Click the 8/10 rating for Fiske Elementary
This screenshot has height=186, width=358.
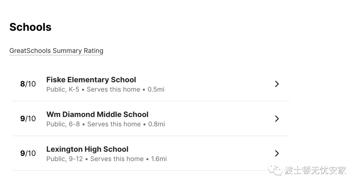click(x=28, y=84)
